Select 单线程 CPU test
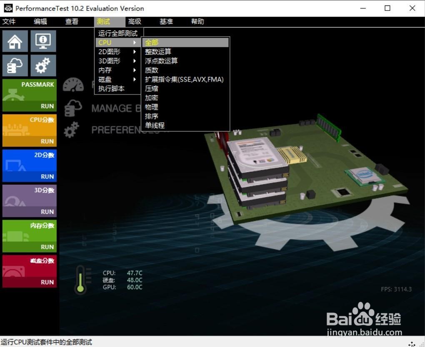Viewport: 425px width, 347px height. point(186,125)
